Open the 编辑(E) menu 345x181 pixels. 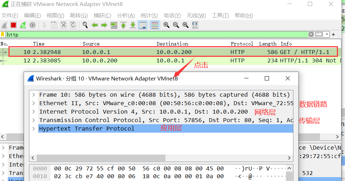click(33, 16)
